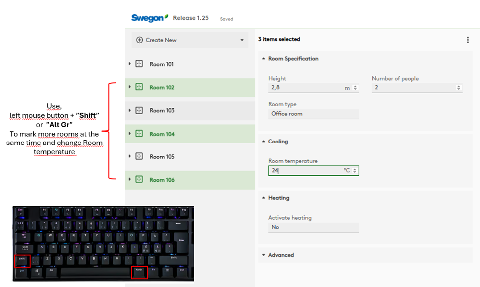The width and height of the screenshot is (480, 287).
Task: Open the Create New dropdown arrow
Action: pos(242,40)
